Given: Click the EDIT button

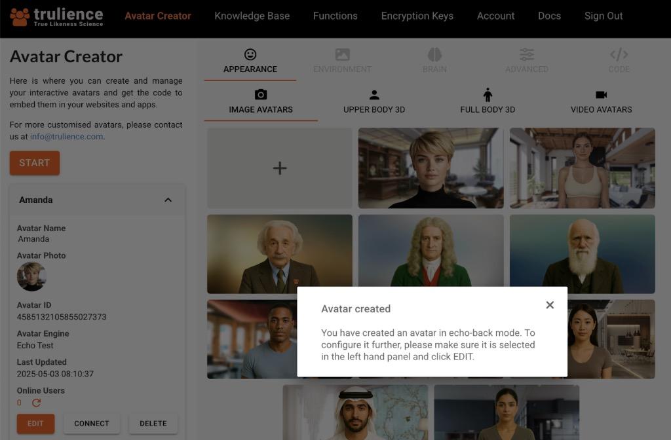Looking at the screenshot, I should coord(35,424).
